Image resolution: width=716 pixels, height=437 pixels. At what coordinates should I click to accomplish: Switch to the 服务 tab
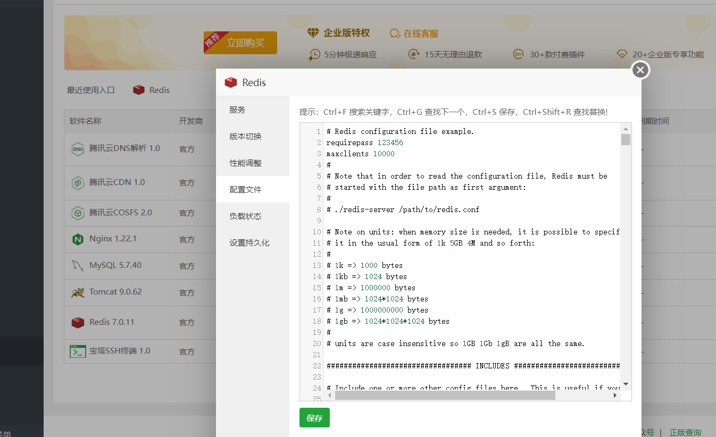pos(237,110)
